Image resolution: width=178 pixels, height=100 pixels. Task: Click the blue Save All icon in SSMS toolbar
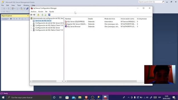[x=27, y=9]
